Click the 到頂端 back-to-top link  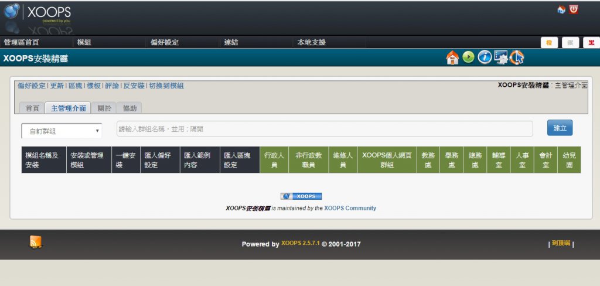click(x=561, y=243)
